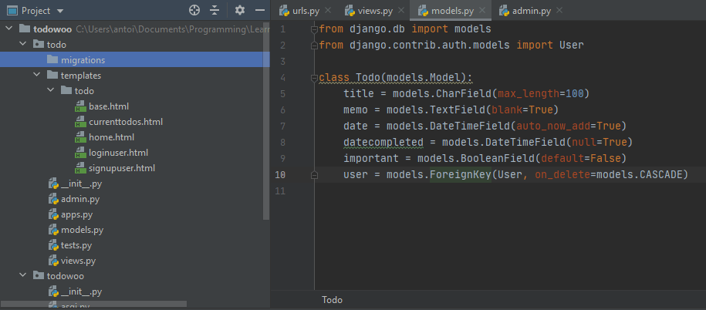Open base.html in the tree
This screenshot has height=310, width=706.
[109, 106]
